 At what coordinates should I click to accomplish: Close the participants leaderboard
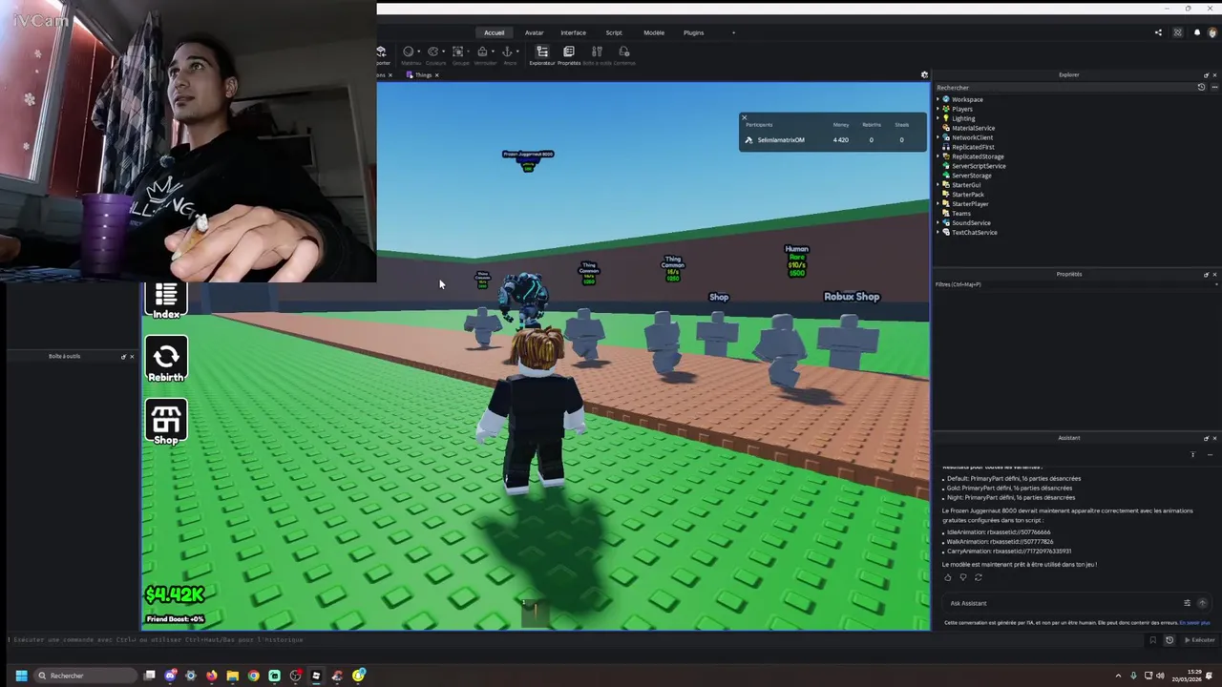click(x=745, y=117)
